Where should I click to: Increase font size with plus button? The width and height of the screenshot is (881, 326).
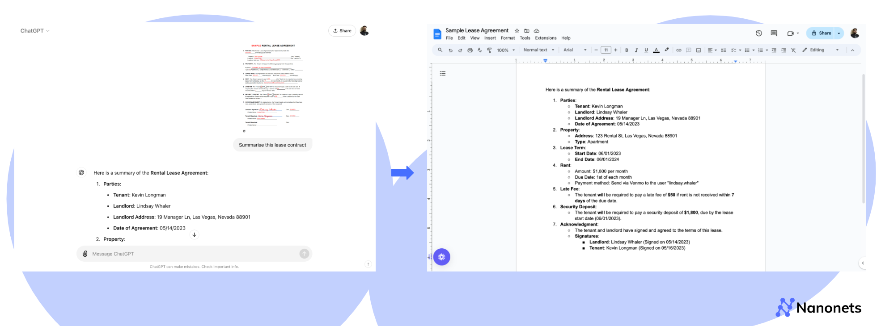(x=616, y=50)
